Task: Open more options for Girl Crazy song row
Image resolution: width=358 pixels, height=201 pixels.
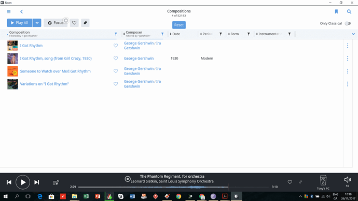Action: pyautogui.click(x=348, y=59)
